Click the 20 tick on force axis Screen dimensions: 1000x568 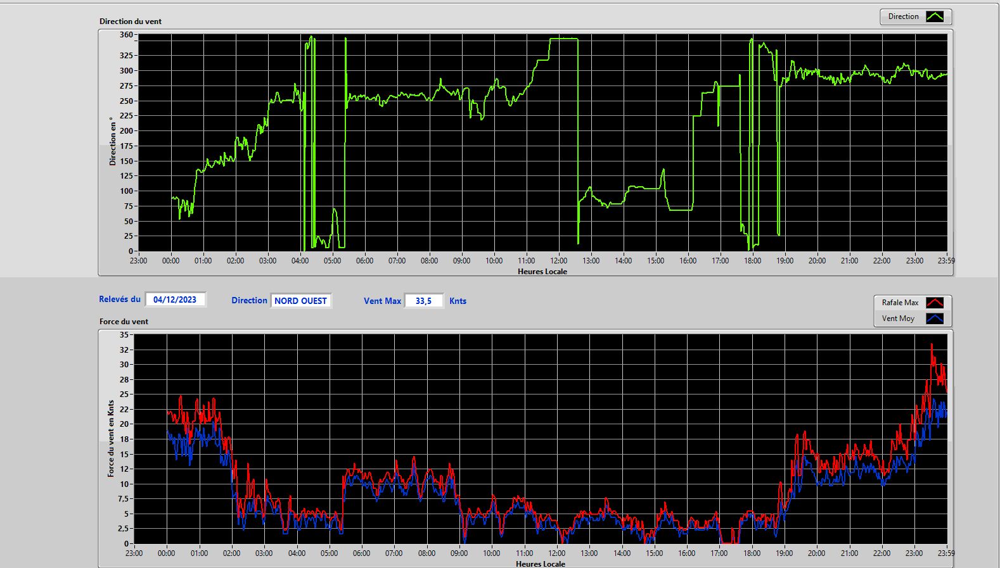point(124,424)
